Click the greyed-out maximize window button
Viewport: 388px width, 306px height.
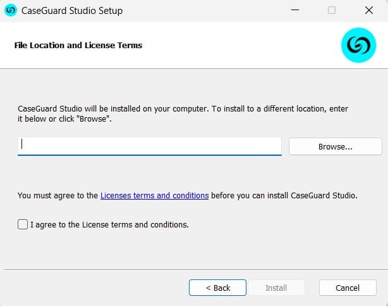332,11
